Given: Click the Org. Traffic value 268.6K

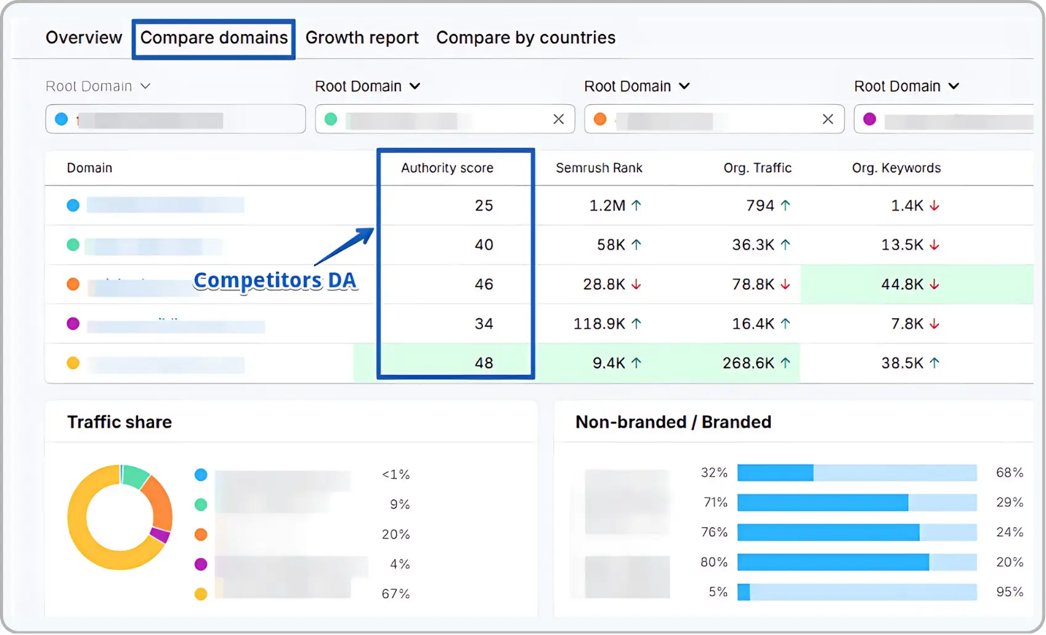Looking at the screenshot, I should pyautogui.click(x=748, y=363).
